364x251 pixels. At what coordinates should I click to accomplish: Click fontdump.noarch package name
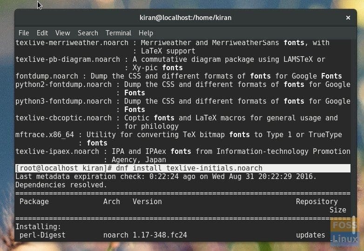(x=47, y=76)
